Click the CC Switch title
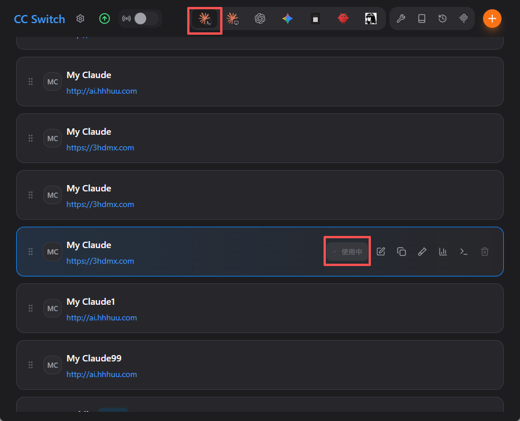 click(39, 19)
